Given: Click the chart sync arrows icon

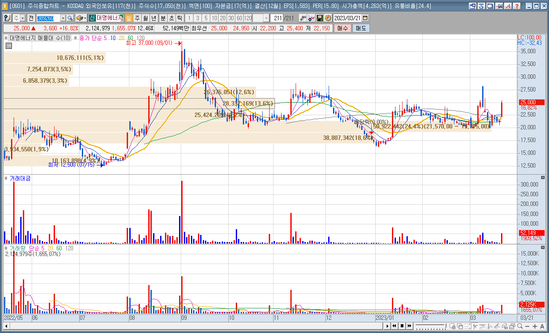Looking at the screenshot, I should 303,18.
